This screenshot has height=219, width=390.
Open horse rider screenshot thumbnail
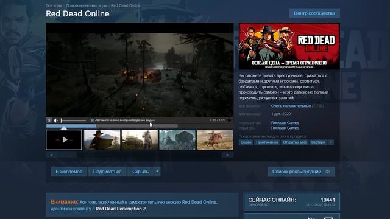pyautogui.click(x=215, y=140)
